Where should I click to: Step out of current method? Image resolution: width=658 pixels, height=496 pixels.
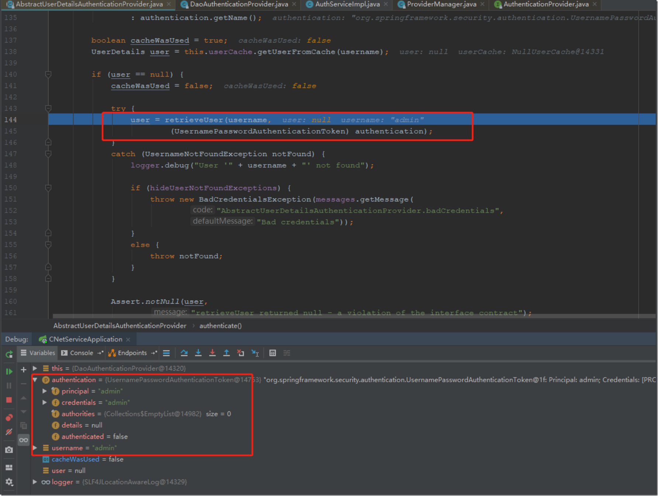pyautogui.click(x=227, y=353)
